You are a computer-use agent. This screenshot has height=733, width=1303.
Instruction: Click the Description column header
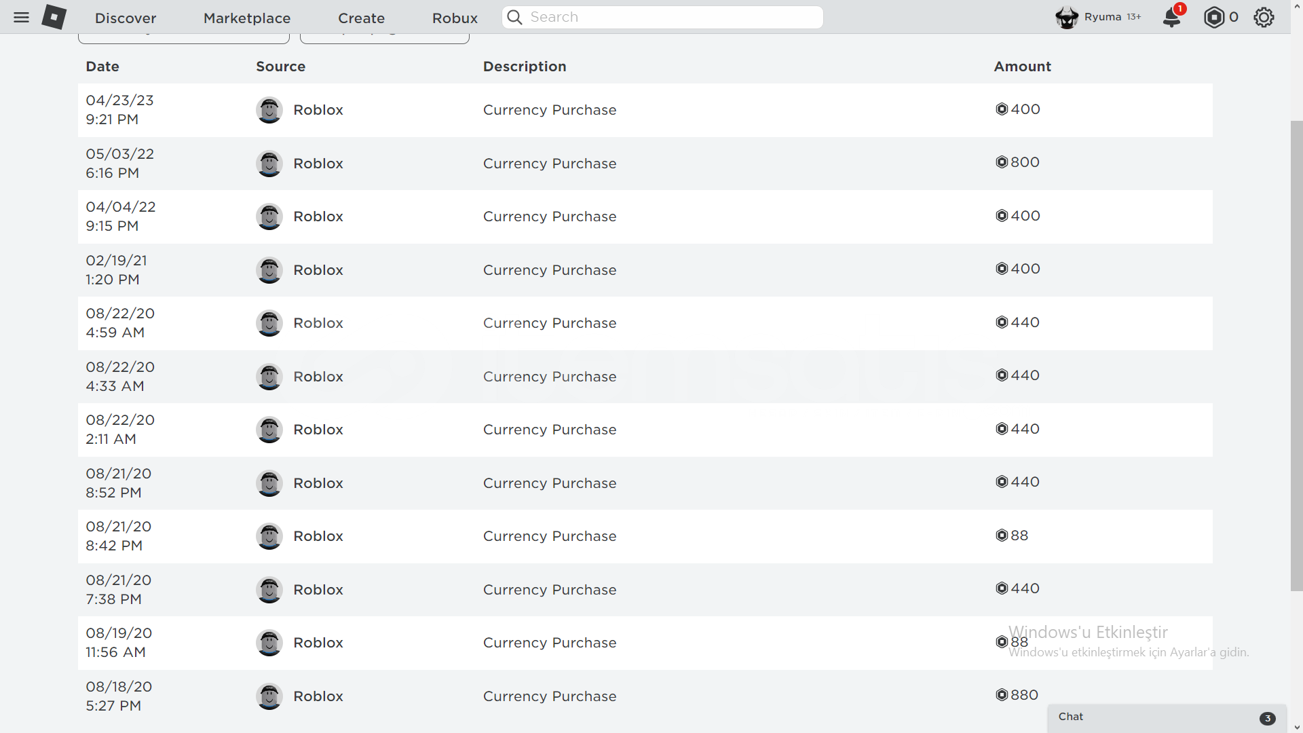[525, 67]
